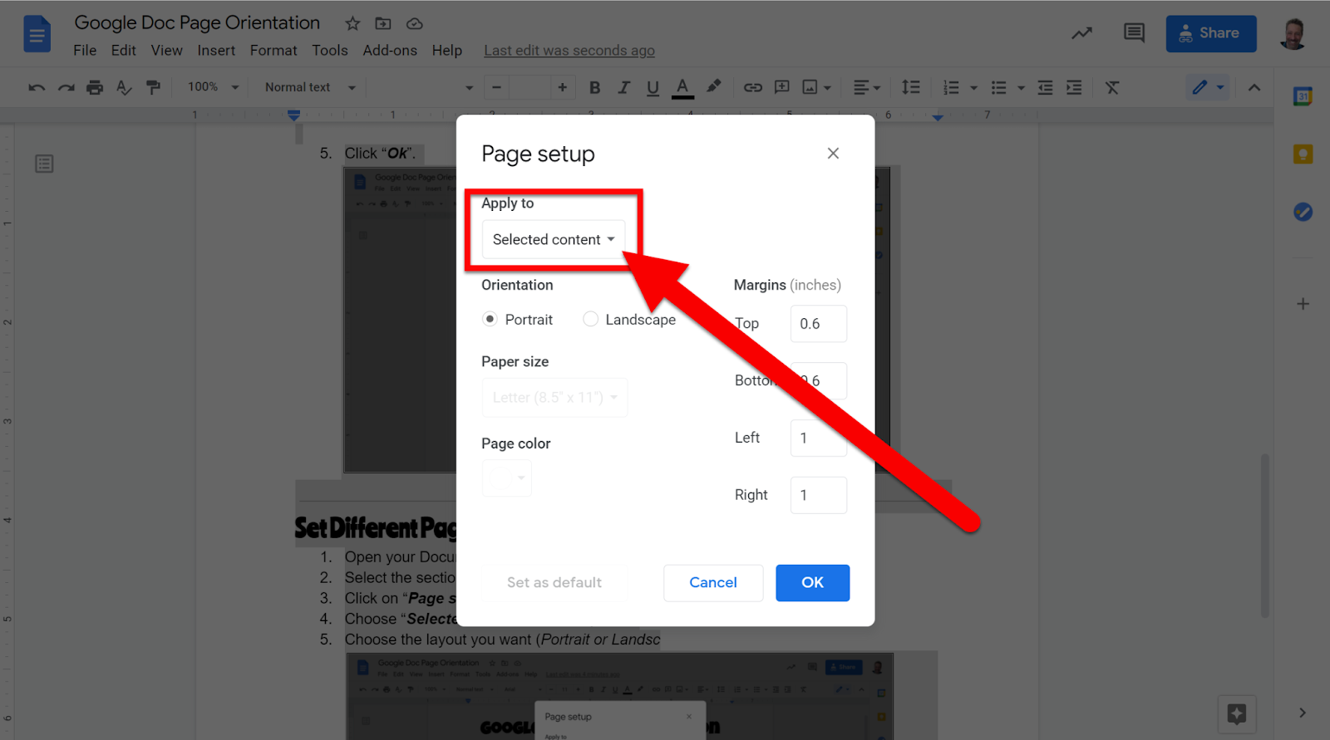Toggle underline formatting

pyautogui.click(x=653, y=87)
